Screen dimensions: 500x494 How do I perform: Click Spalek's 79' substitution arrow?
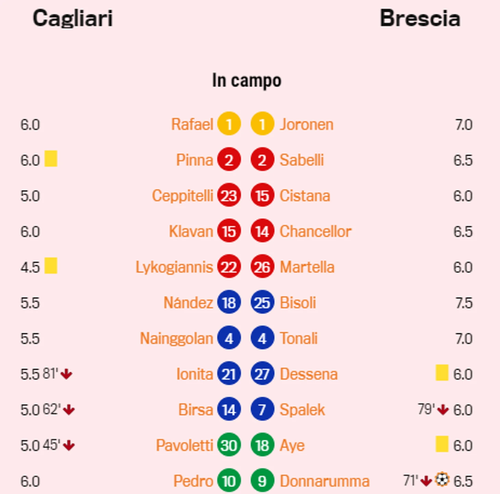click(443, 410)
